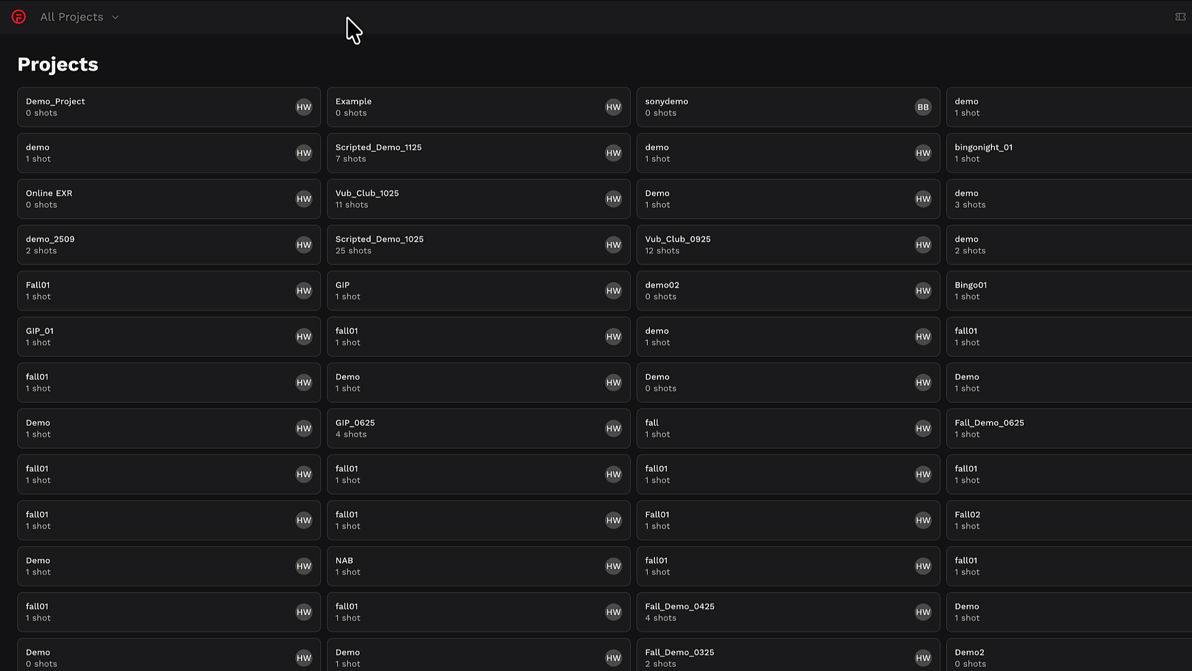This screenshot has height=671, width=1192.
Task: Open the Online EXR project
Action: coord(169,199)
